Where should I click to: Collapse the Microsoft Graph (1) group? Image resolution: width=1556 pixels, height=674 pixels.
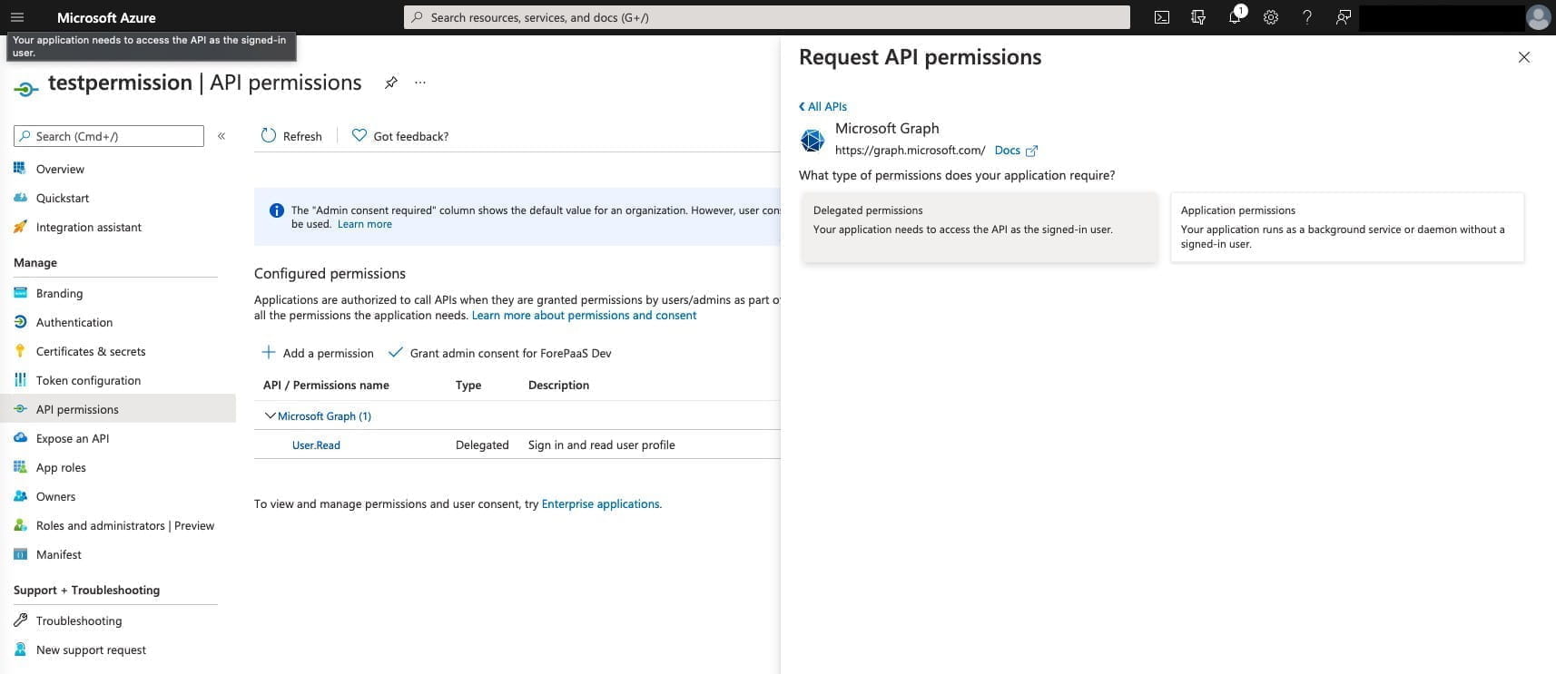pos(270,415)
